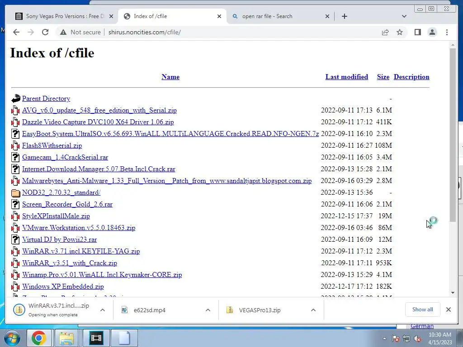Viewport: 463px width, 347px height.
Task: Show hidden system tray icons
Action: tap(384, 338)
